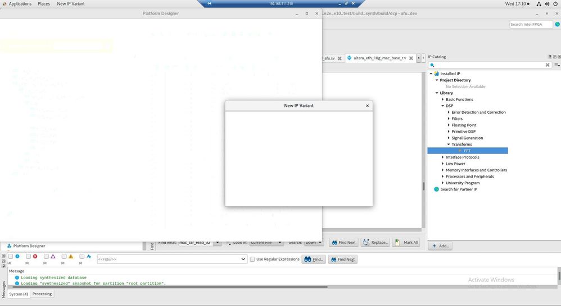Toggle Flagged messages checkbox

[x=82, y=257]
